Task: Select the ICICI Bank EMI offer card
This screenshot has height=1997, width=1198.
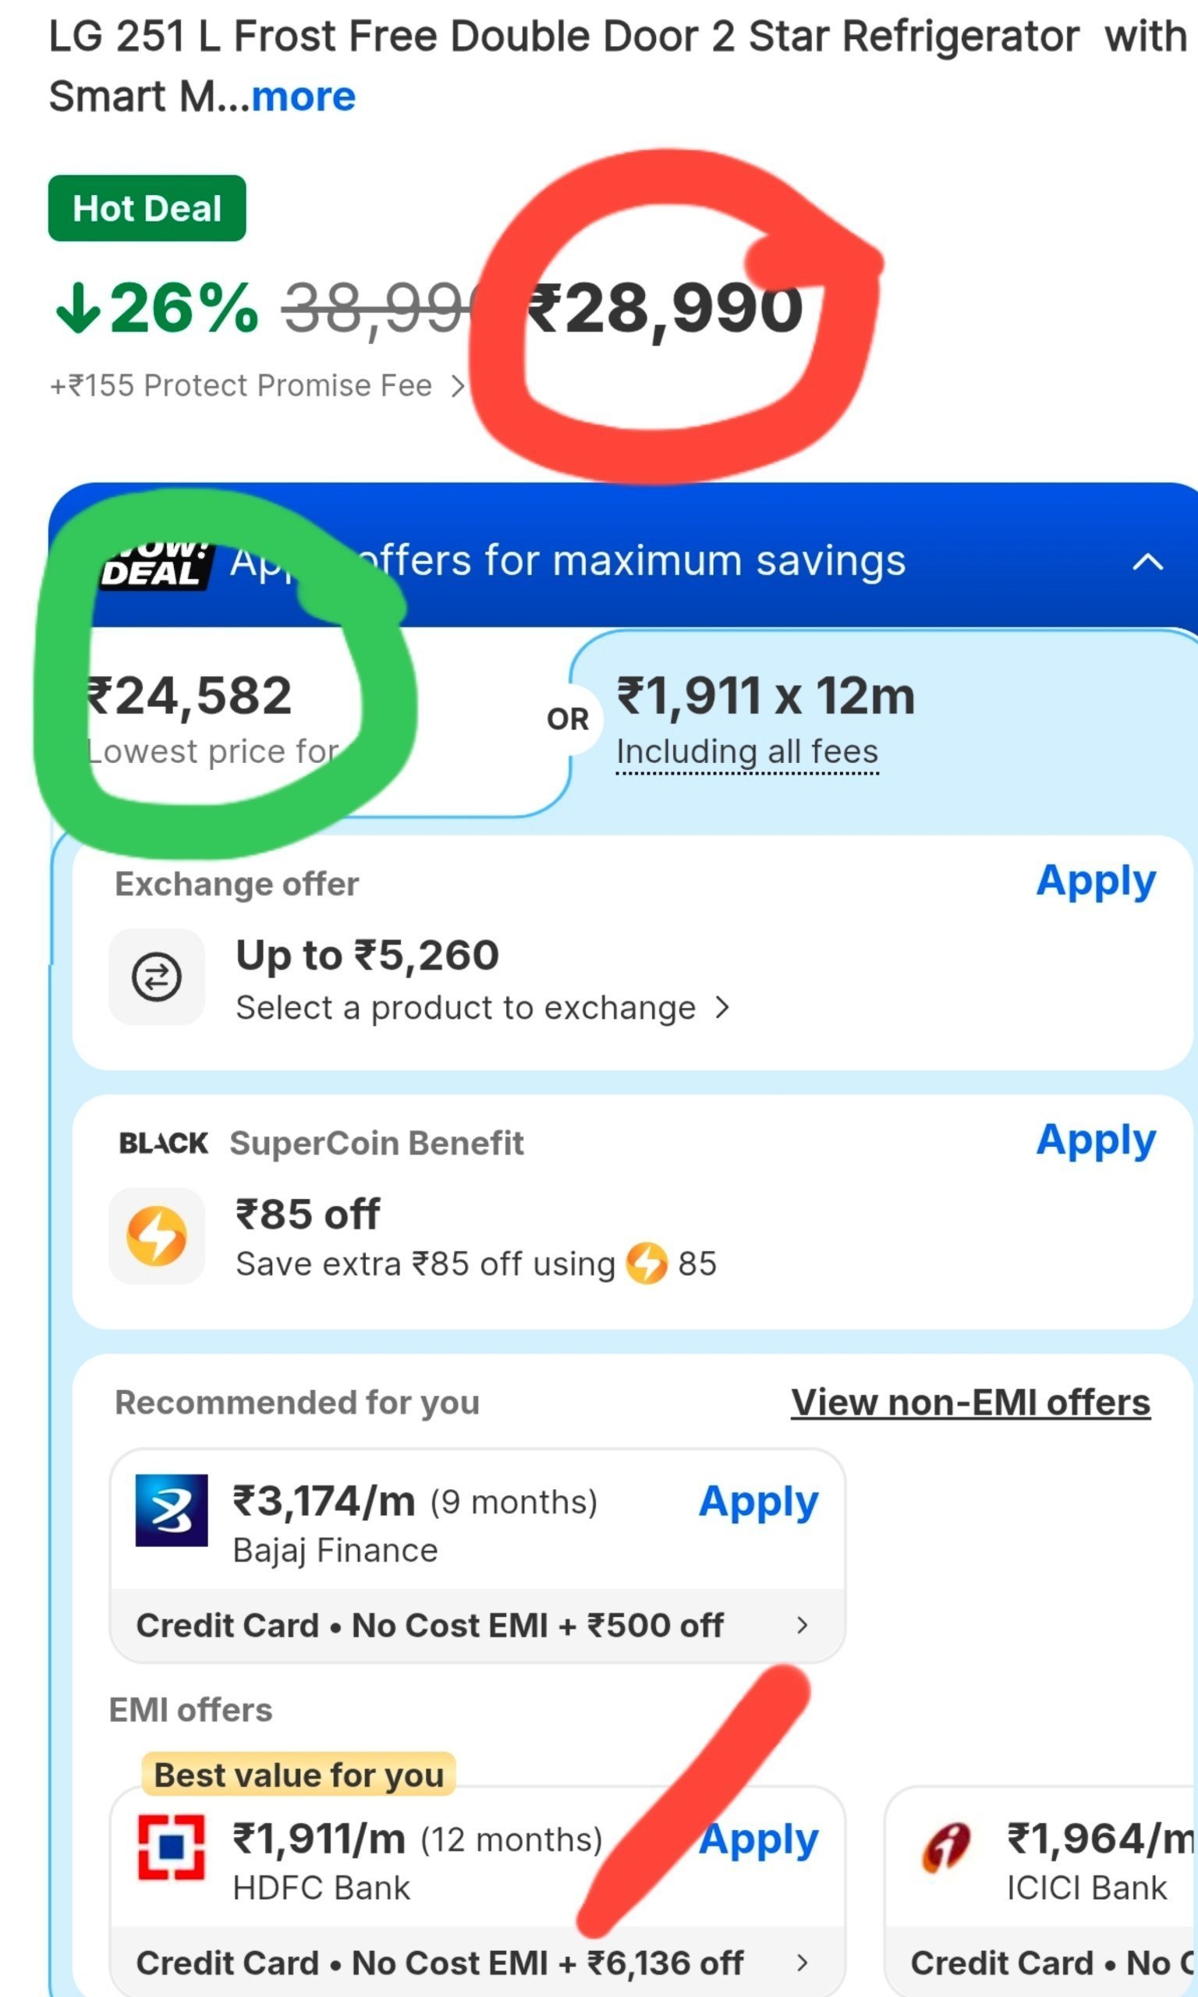Action: pyautogui.click(x=1041, y=1891)
